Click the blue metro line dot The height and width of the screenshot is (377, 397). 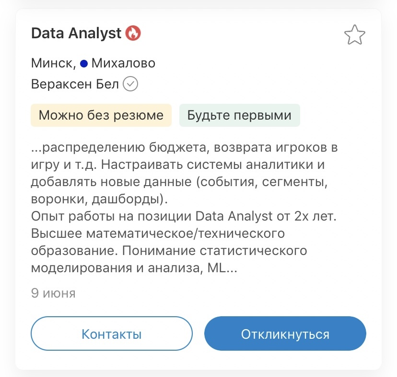(x=84, y=64)
